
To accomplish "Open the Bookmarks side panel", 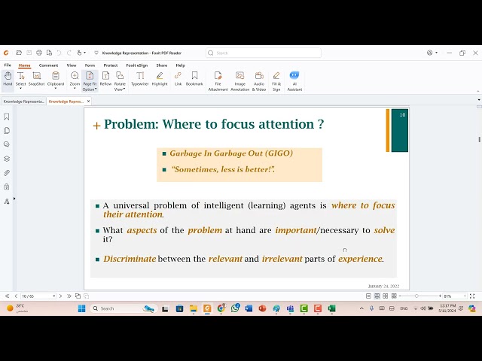I will tap(7, 117).
